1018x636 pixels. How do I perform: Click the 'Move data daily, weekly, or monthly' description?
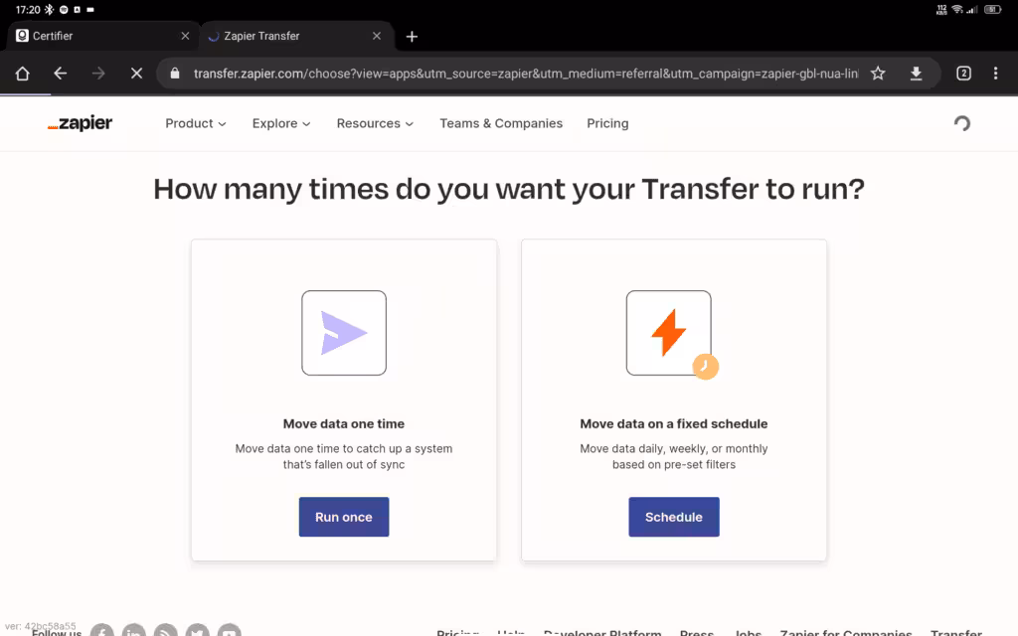pos(674,456)
